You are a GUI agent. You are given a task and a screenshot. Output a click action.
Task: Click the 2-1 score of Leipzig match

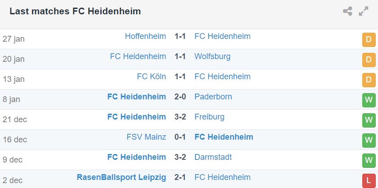180,177
